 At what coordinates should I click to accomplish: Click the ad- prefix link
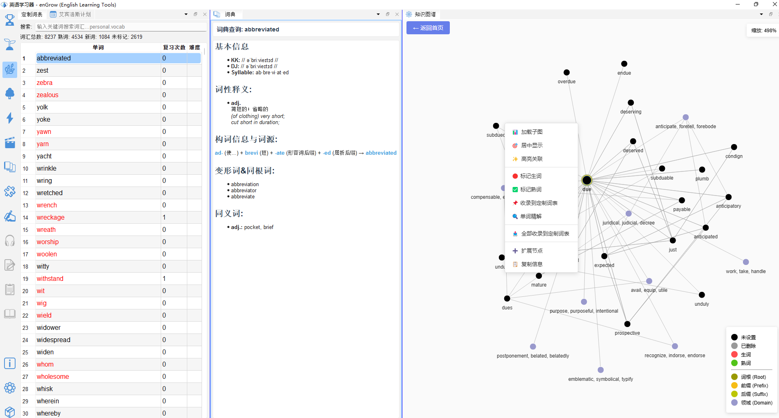coord(219,153)
